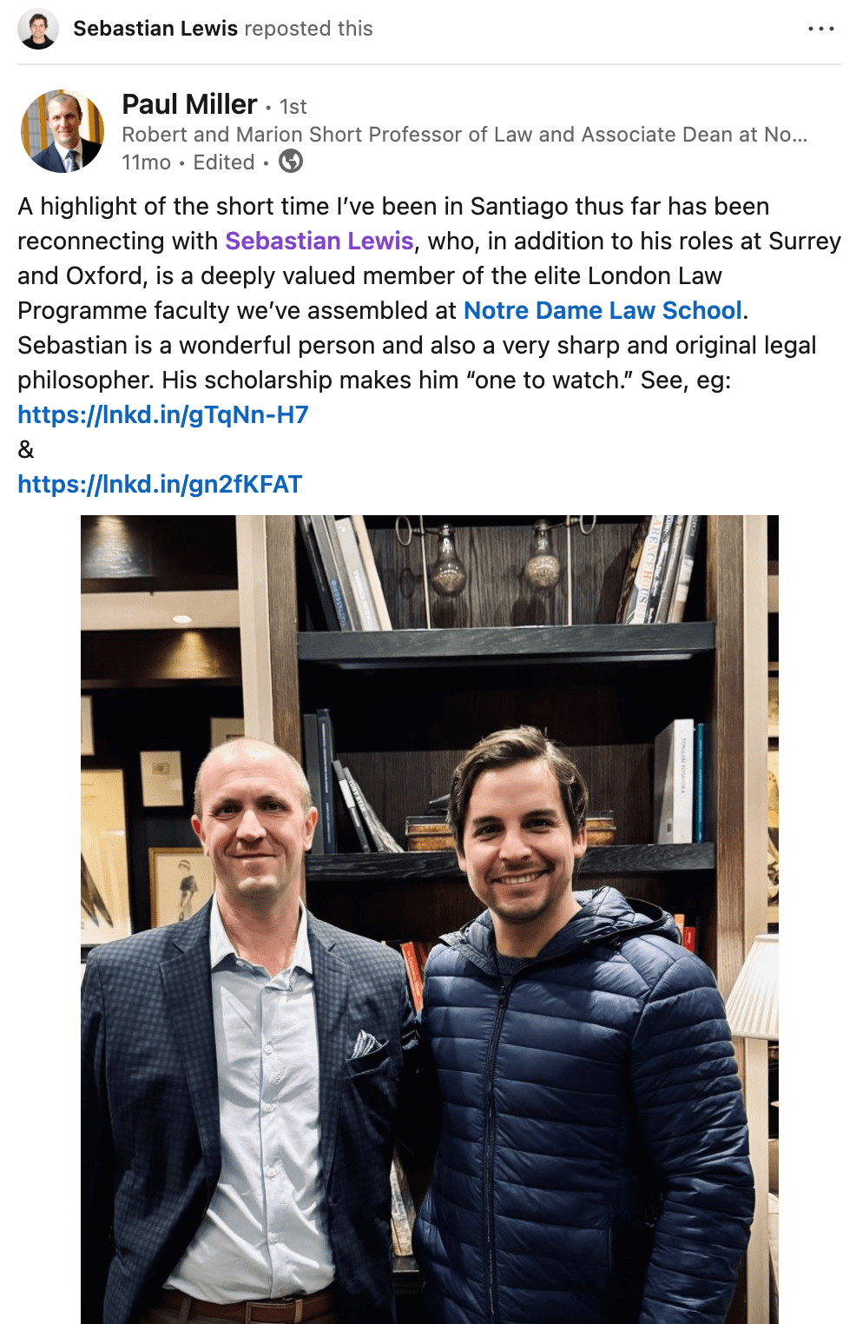Open Sebastian Lewis name in repost header
Screen dimensions: 856x1324
pyautogui.click(x=155, y=29)
